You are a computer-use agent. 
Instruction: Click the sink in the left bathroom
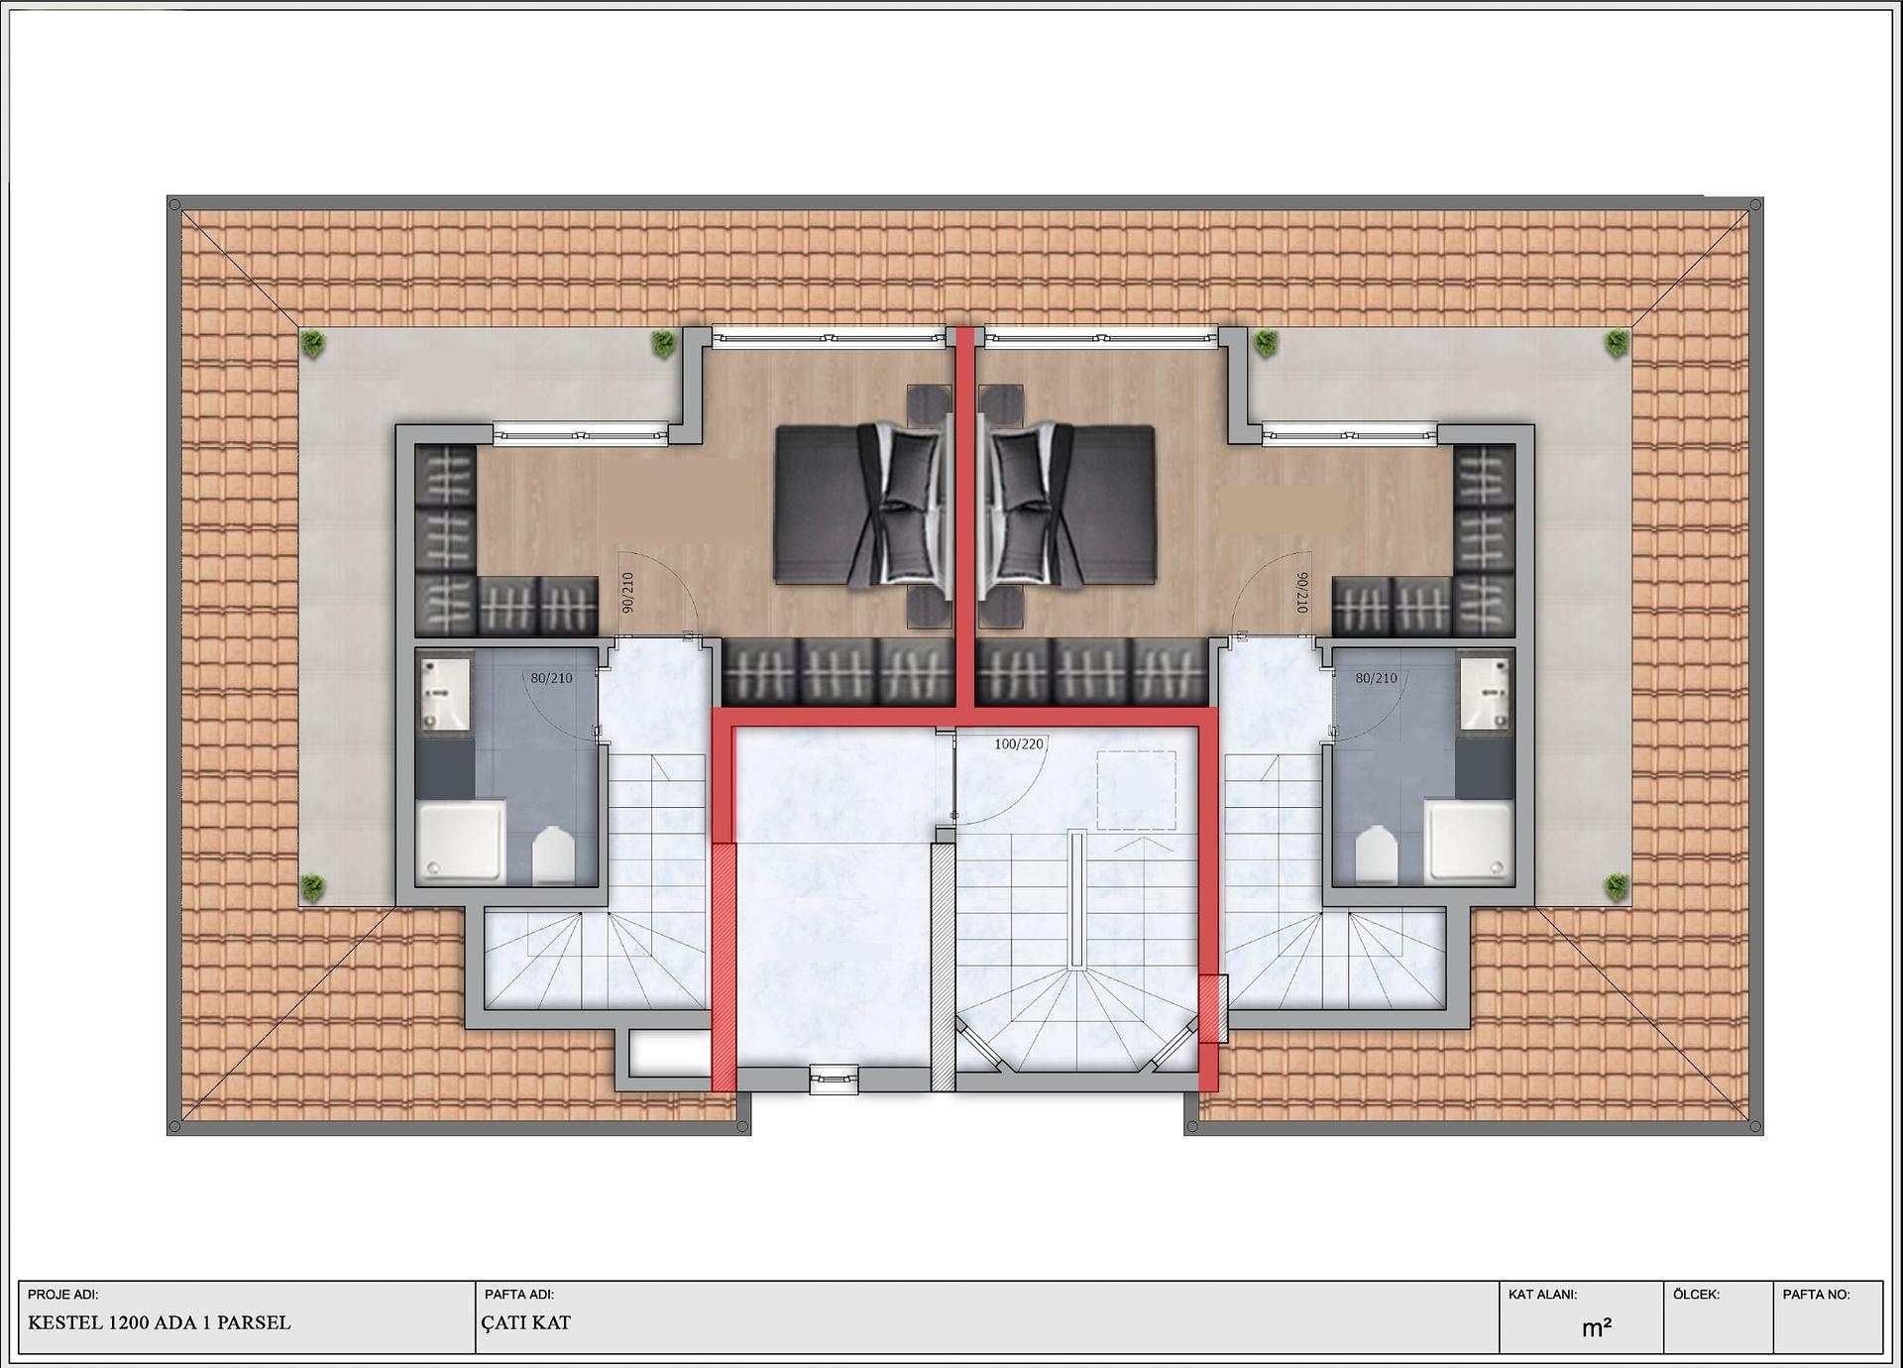[x=443, y=693]
